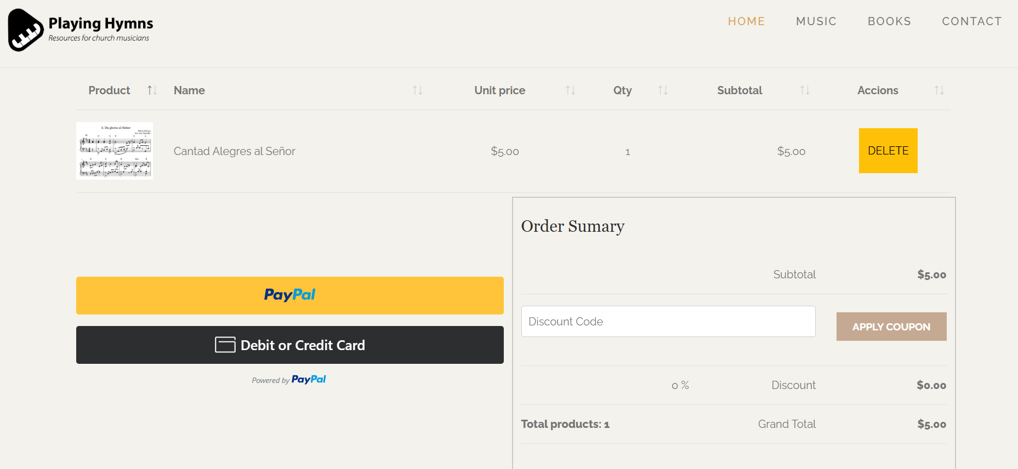Sort by Name using its sort arrows
1018x469 pixels.
418,90
